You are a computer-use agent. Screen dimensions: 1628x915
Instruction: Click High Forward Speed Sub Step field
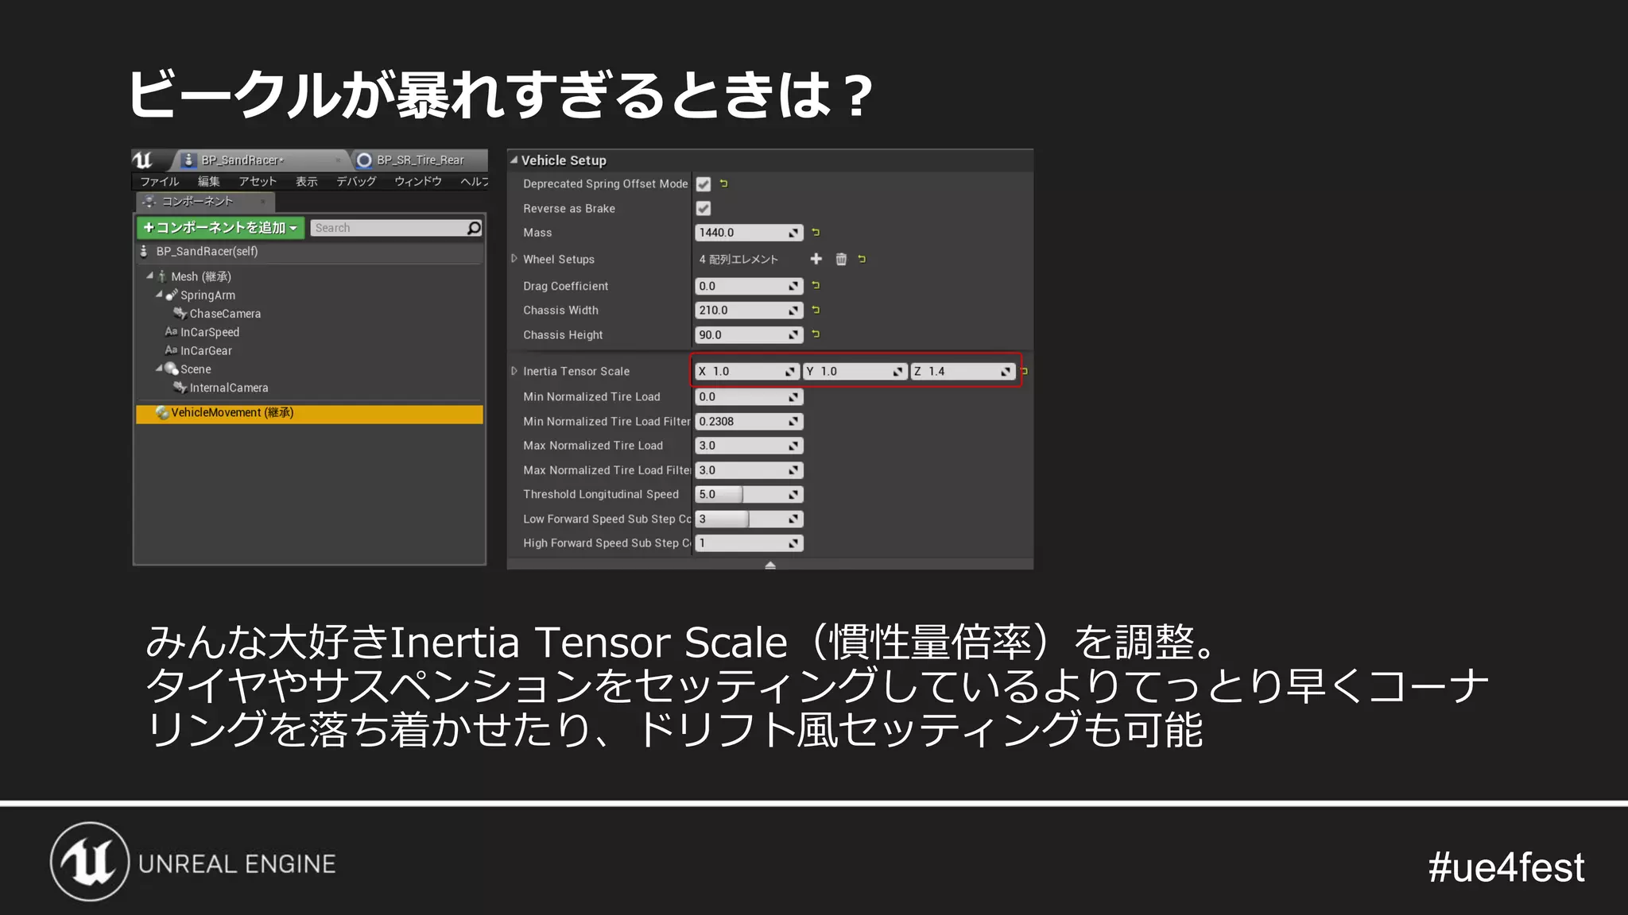[749, 543]
